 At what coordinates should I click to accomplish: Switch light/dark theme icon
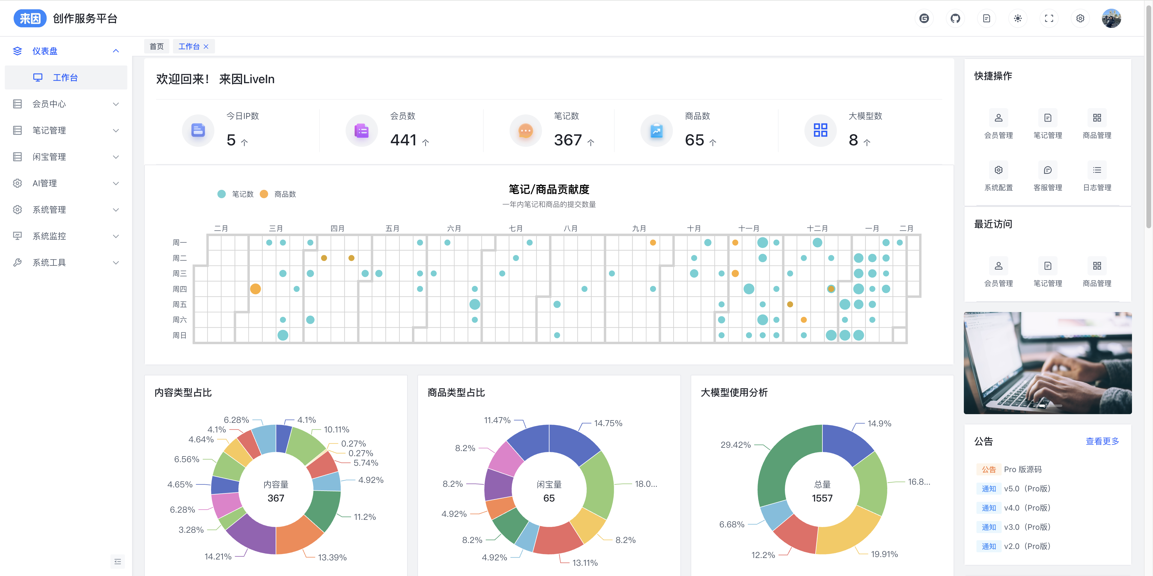tap(1017, 18)
